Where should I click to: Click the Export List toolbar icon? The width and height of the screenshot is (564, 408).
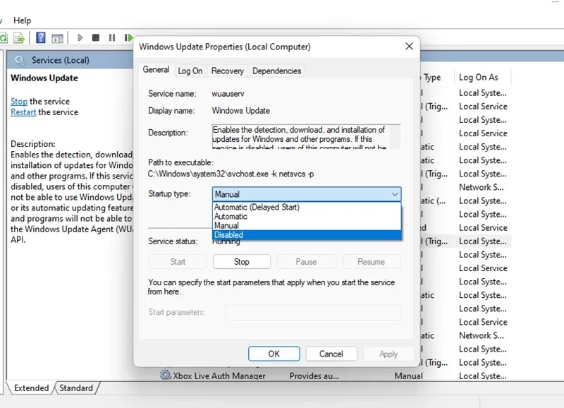(20, 37)
